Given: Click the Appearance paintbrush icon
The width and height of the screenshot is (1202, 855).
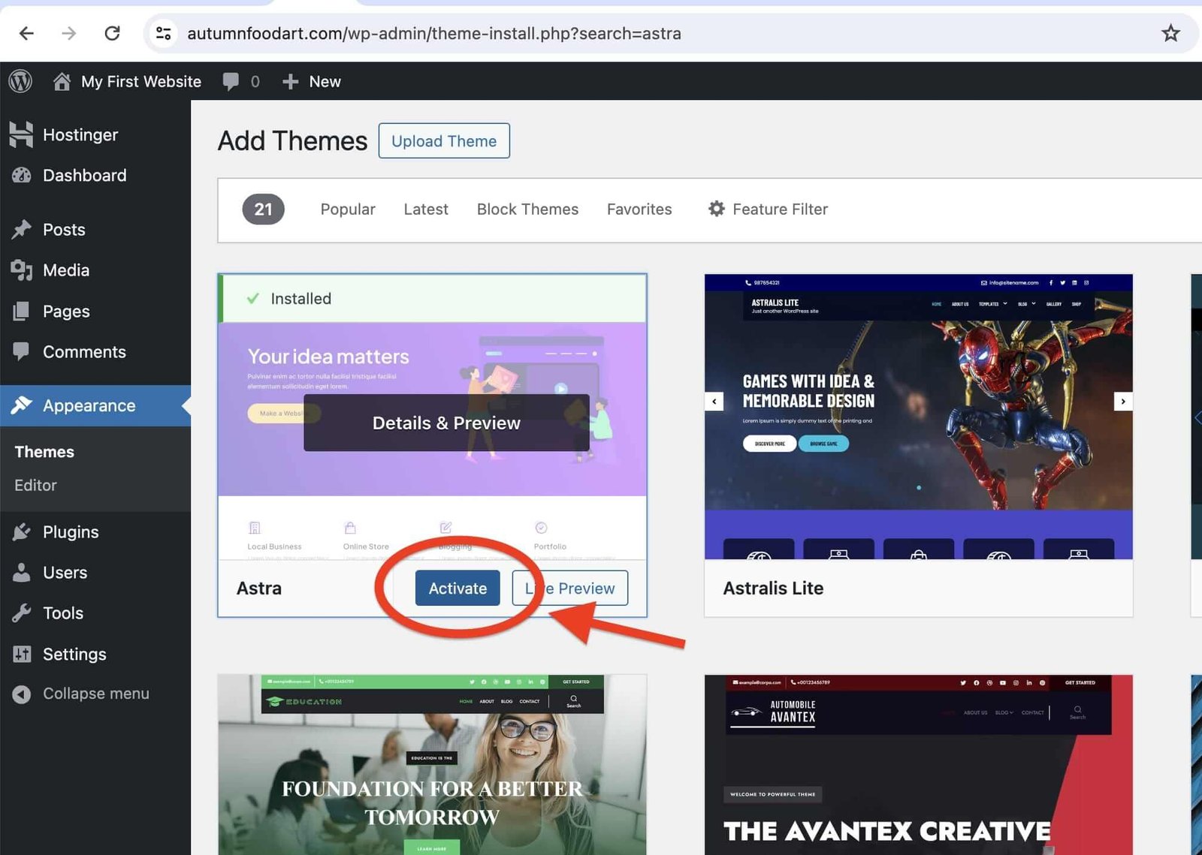Looking at the screenshot, I should click(22, 405).
